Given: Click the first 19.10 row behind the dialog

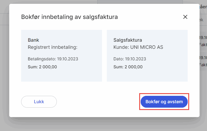Looking at the screenshot, I should pyautogui.click(x=203, y=38).
